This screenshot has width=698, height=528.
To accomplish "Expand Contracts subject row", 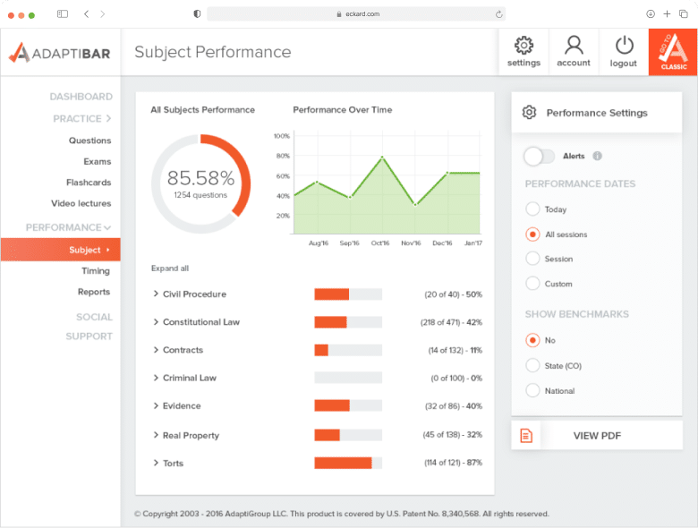I will click(156, 350).
